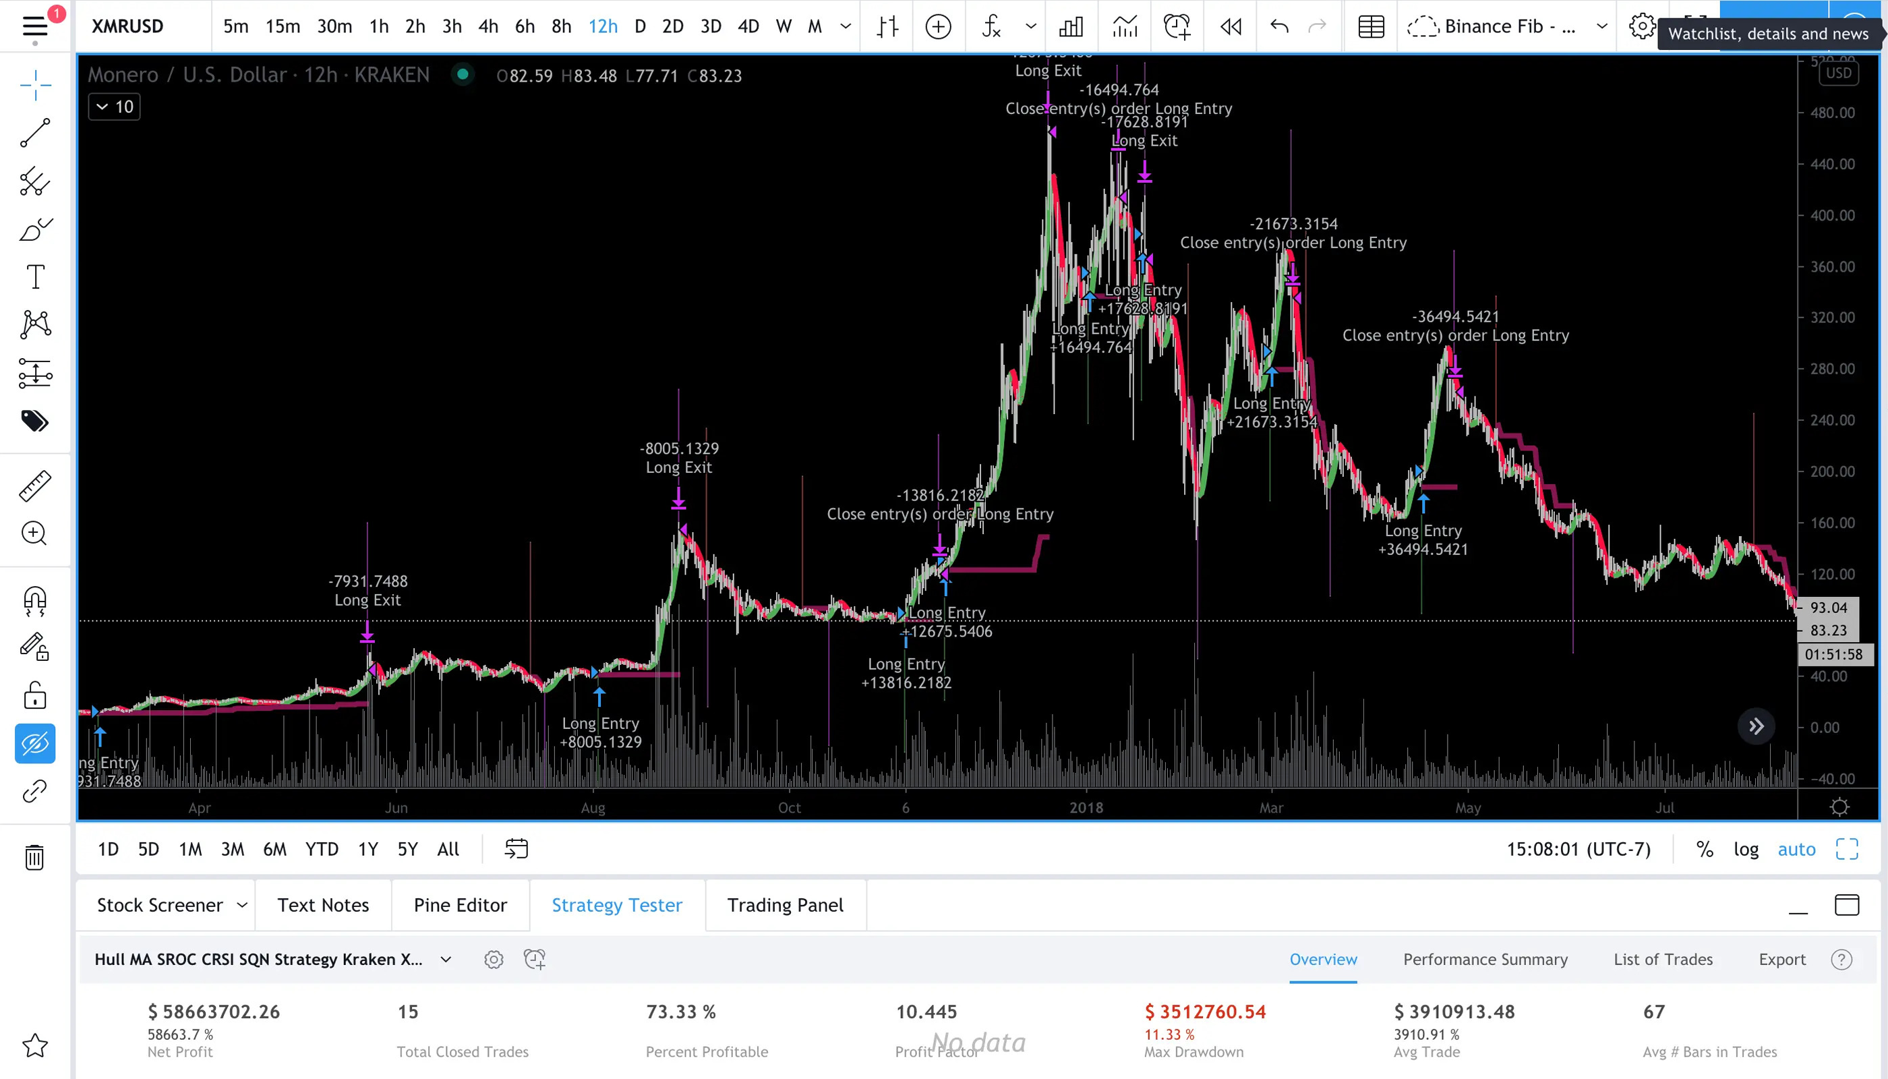The image size is (1888, 1079).
Task: Click the Pine Editor tab
Action: [x=461, y=904]
